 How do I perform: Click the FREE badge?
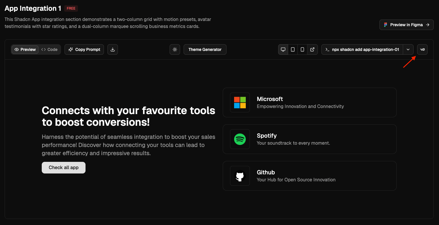71,8
